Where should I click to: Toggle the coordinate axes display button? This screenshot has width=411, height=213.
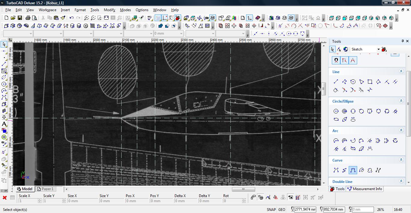pyautogui.click(x=249, y=18)
